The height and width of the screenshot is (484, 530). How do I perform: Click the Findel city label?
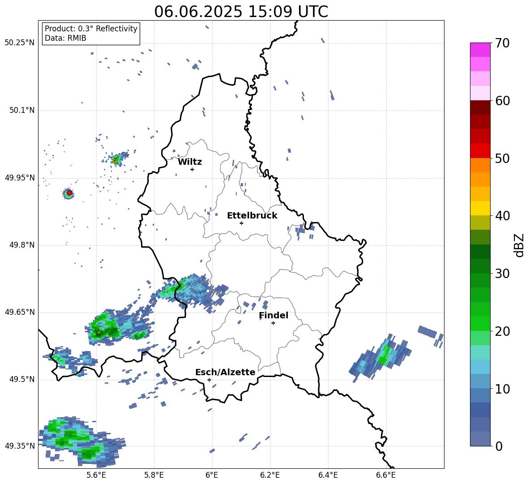[274, 315]
